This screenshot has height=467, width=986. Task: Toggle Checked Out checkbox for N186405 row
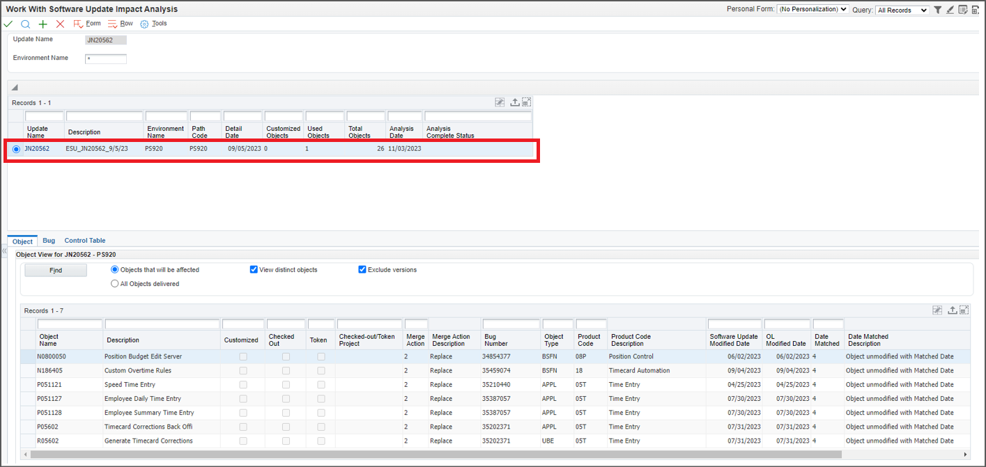point(286,371)
